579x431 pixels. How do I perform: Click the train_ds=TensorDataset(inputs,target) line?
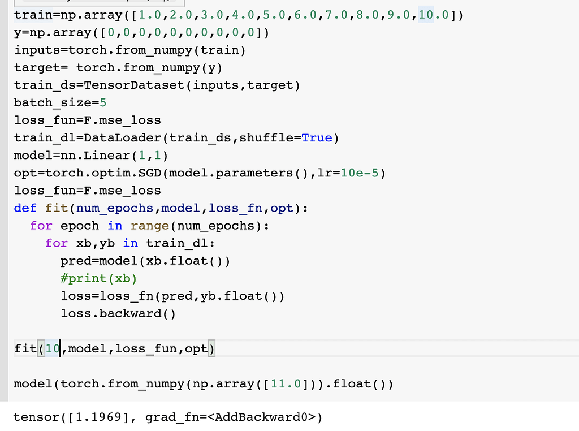coord(157,85)
